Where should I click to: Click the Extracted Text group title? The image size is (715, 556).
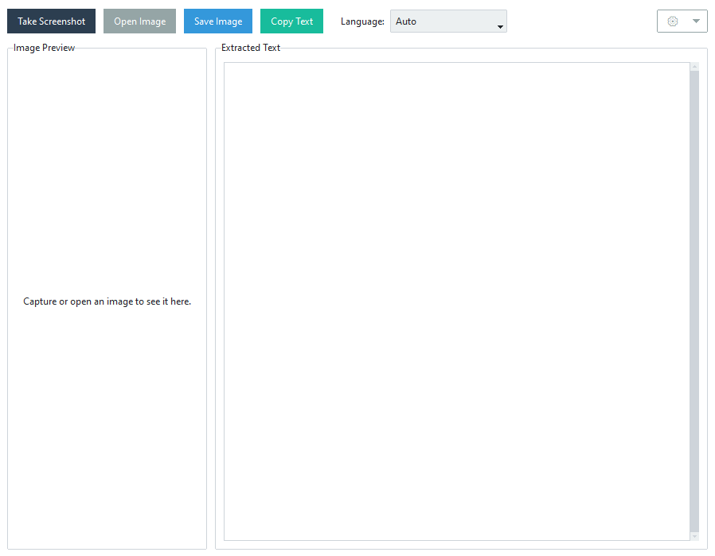(x=251, y=48)
